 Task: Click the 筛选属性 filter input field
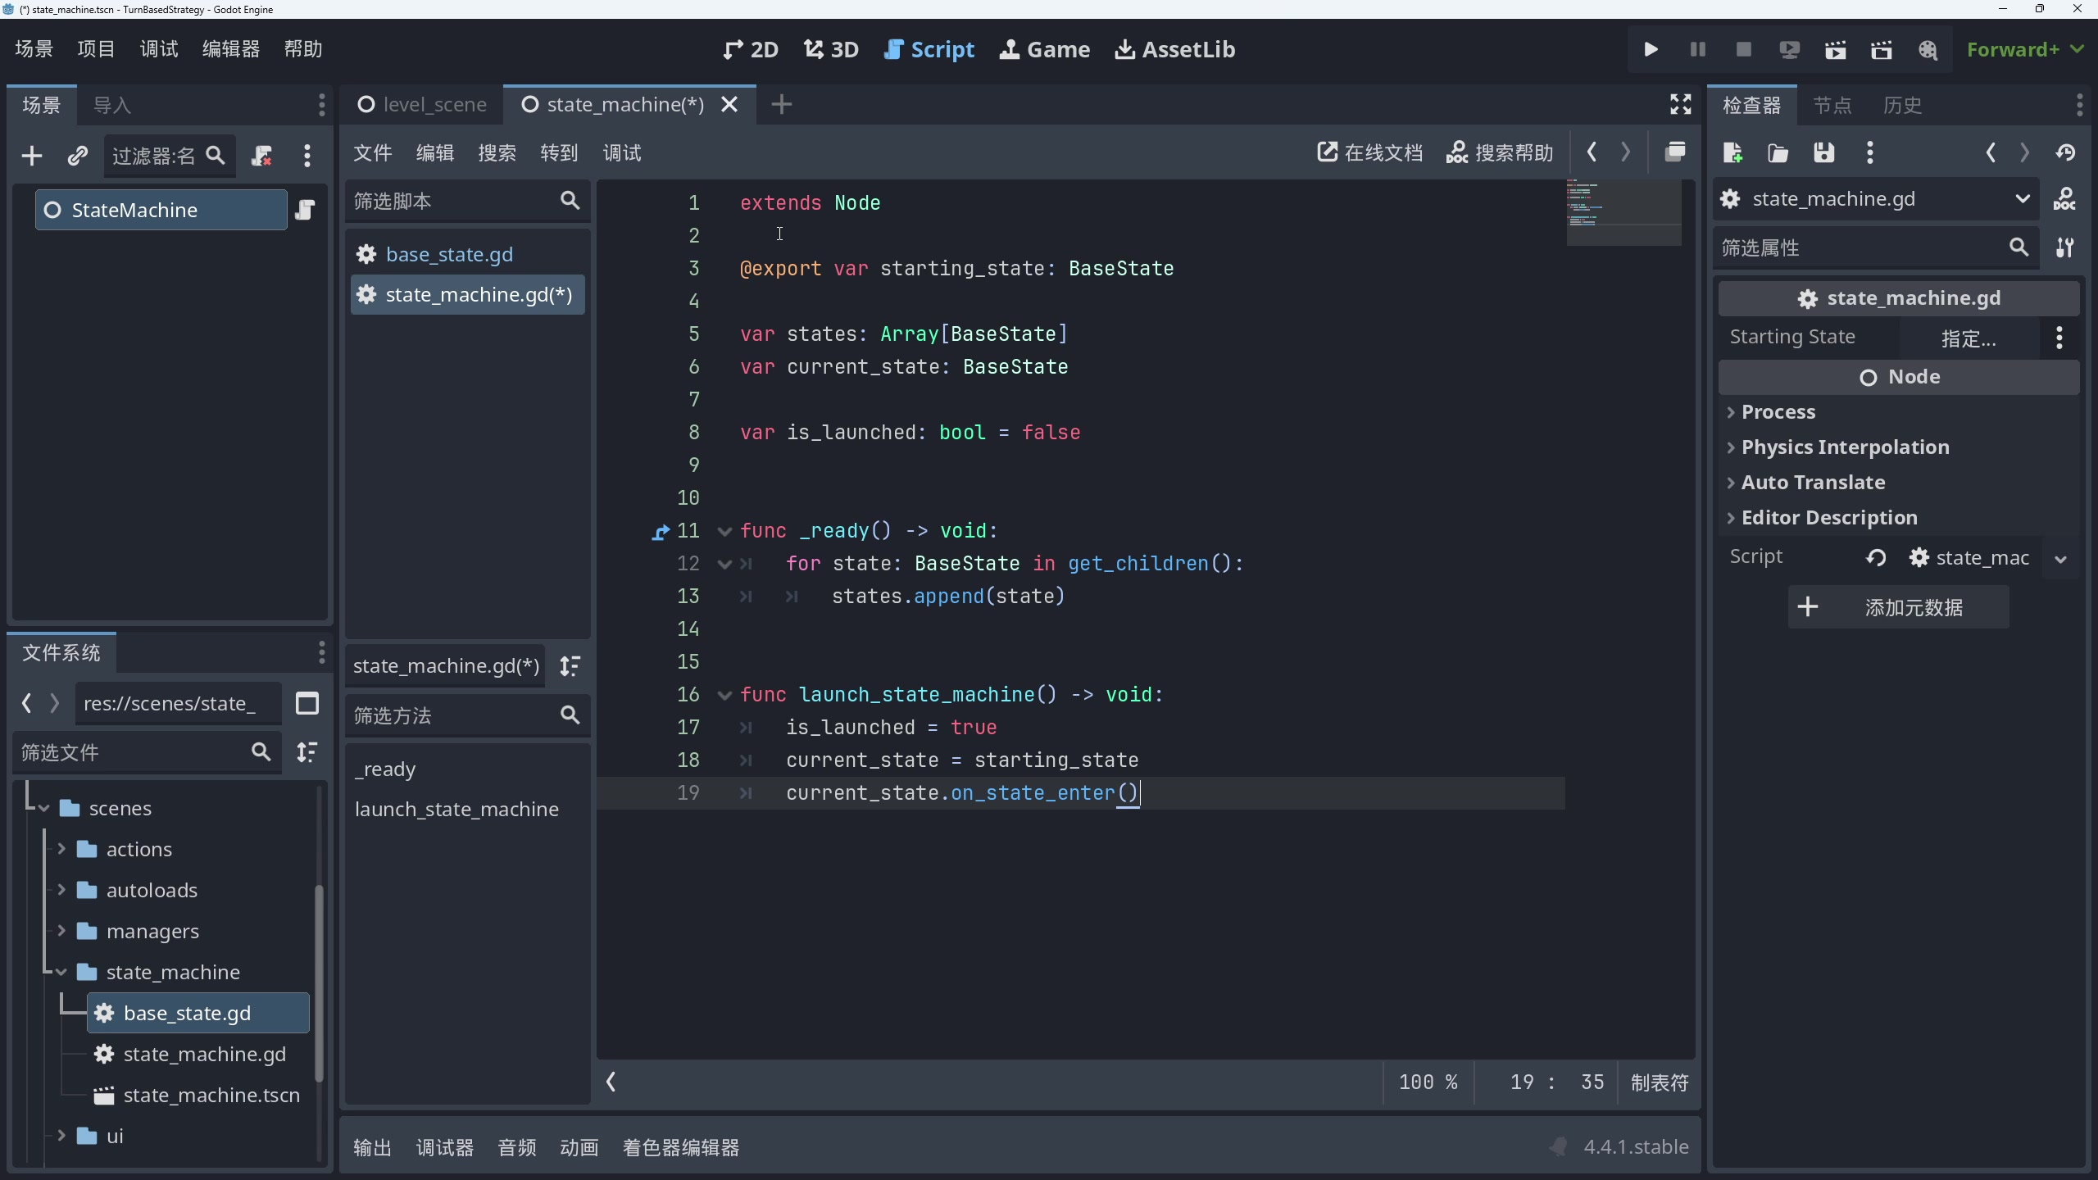click(1869, 247)
